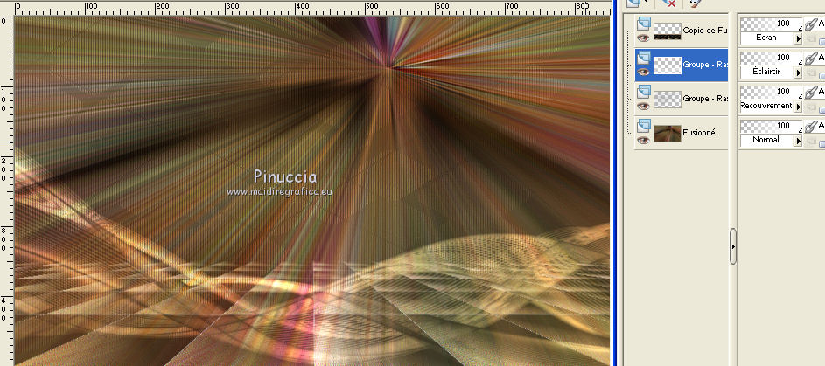The image size is (825, 366).
Task: Click the opacity slider of the Recouvrement layer
Action: pos(772,93)
